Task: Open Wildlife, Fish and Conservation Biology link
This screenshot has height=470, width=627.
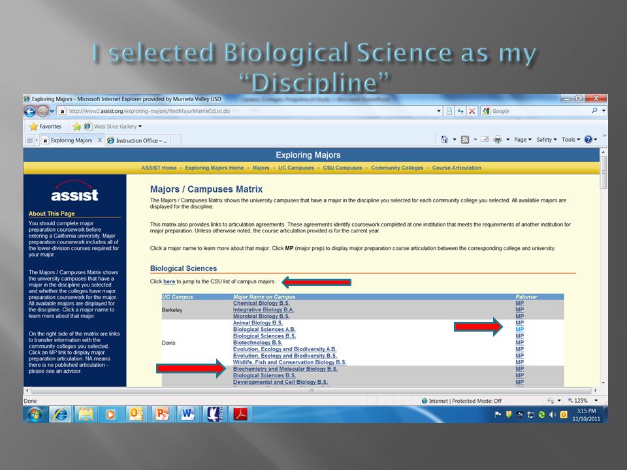Action: pyautogui.click(x=289, y=362)
